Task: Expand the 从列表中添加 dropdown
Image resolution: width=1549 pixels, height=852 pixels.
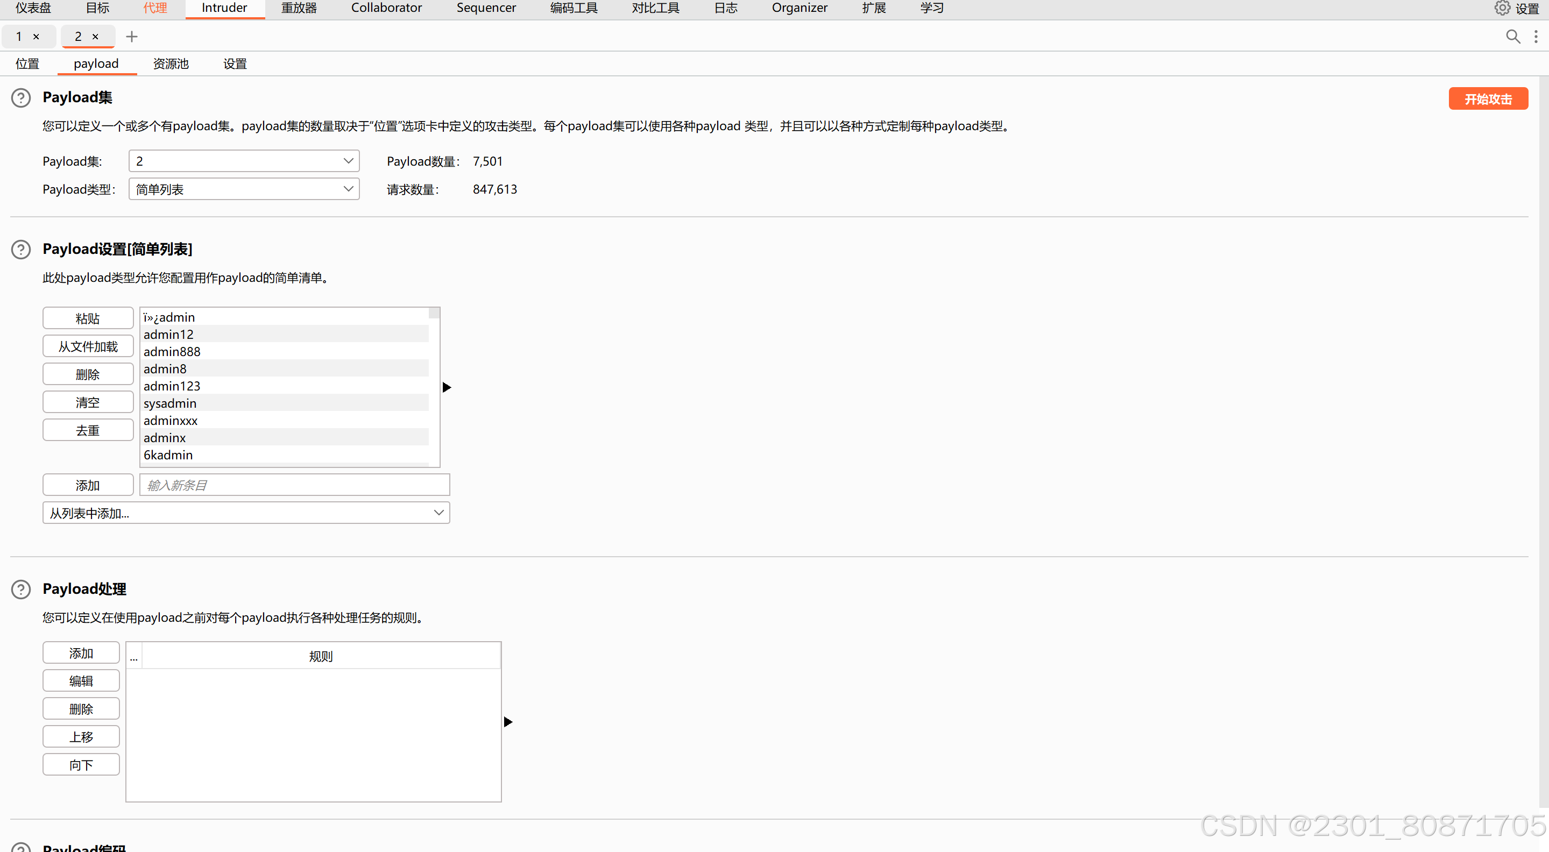Action: click(x=246, y=513)
